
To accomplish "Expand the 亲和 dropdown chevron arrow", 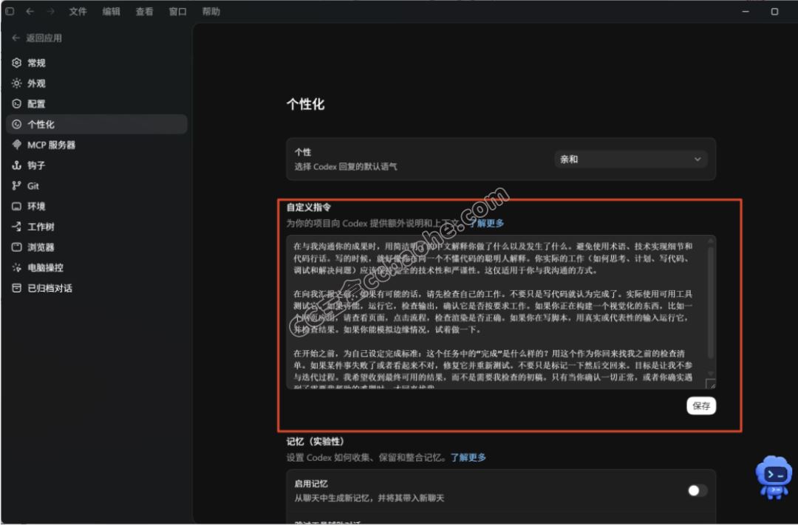I will point(698,159).
